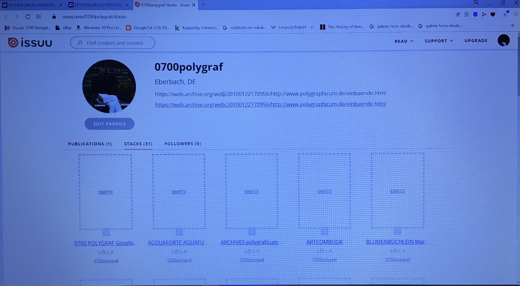Click the send/flow arrow icon in toolbar

click(x=484, y=14)
